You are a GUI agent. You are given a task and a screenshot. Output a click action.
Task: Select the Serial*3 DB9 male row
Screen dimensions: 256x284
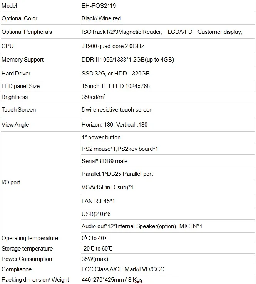pyautogui.click(x=168, y=161)
